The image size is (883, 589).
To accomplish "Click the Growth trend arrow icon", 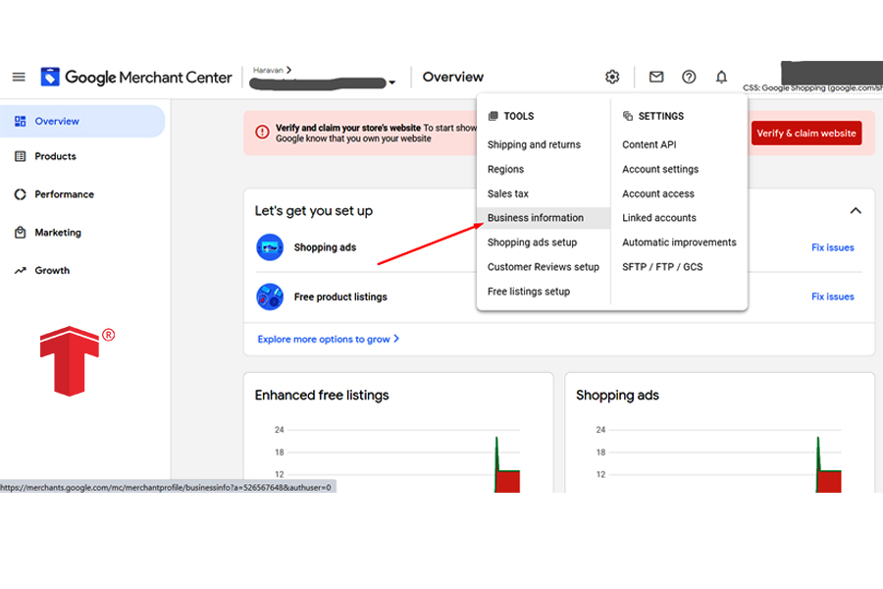I will (x=21, y=271).
